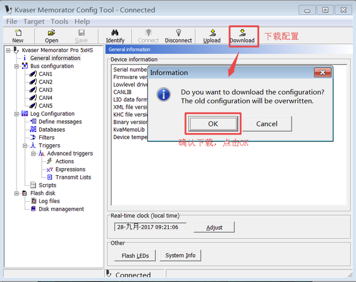Click the Transmit Lists icon
This screenshot has height=282, width=356.
coord(50,178)
